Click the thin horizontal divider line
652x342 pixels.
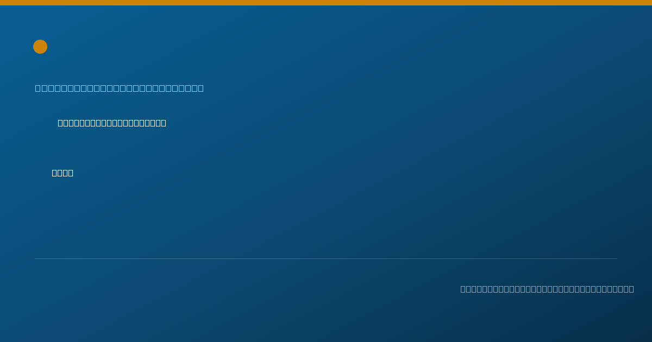pyautogui.click(x=326, y=258)
